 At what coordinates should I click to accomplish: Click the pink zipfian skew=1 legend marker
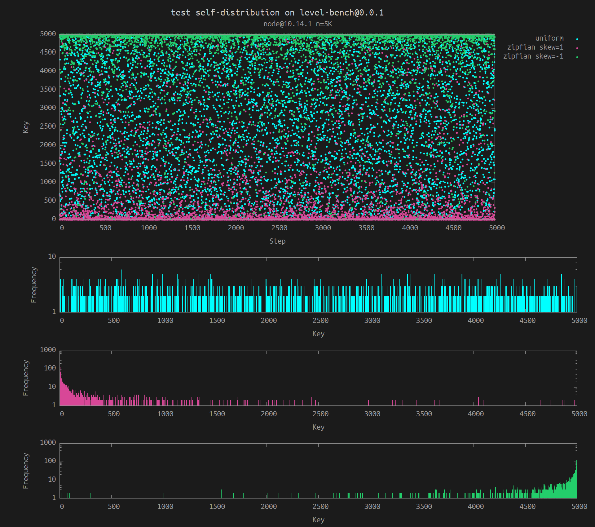point(577,48)
